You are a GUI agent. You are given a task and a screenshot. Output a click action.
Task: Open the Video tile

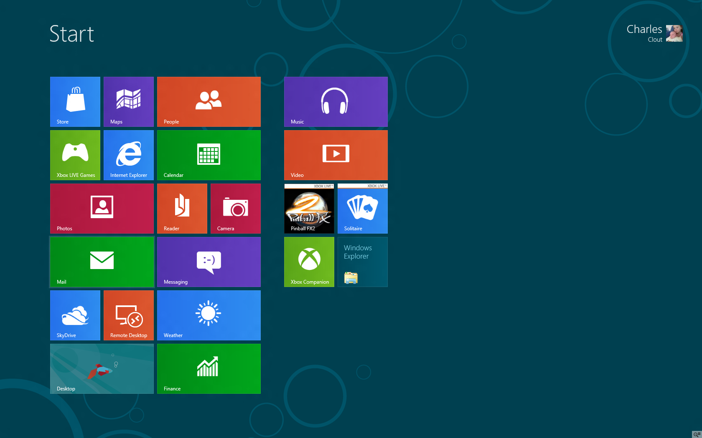(x=336, y=155)
